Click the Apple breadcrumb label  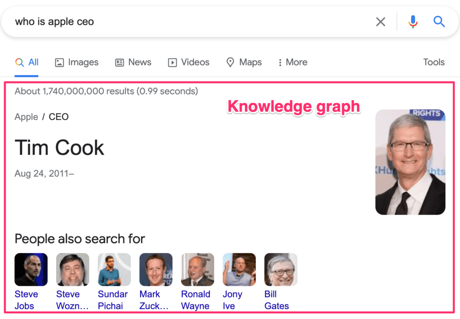point(26,116)
